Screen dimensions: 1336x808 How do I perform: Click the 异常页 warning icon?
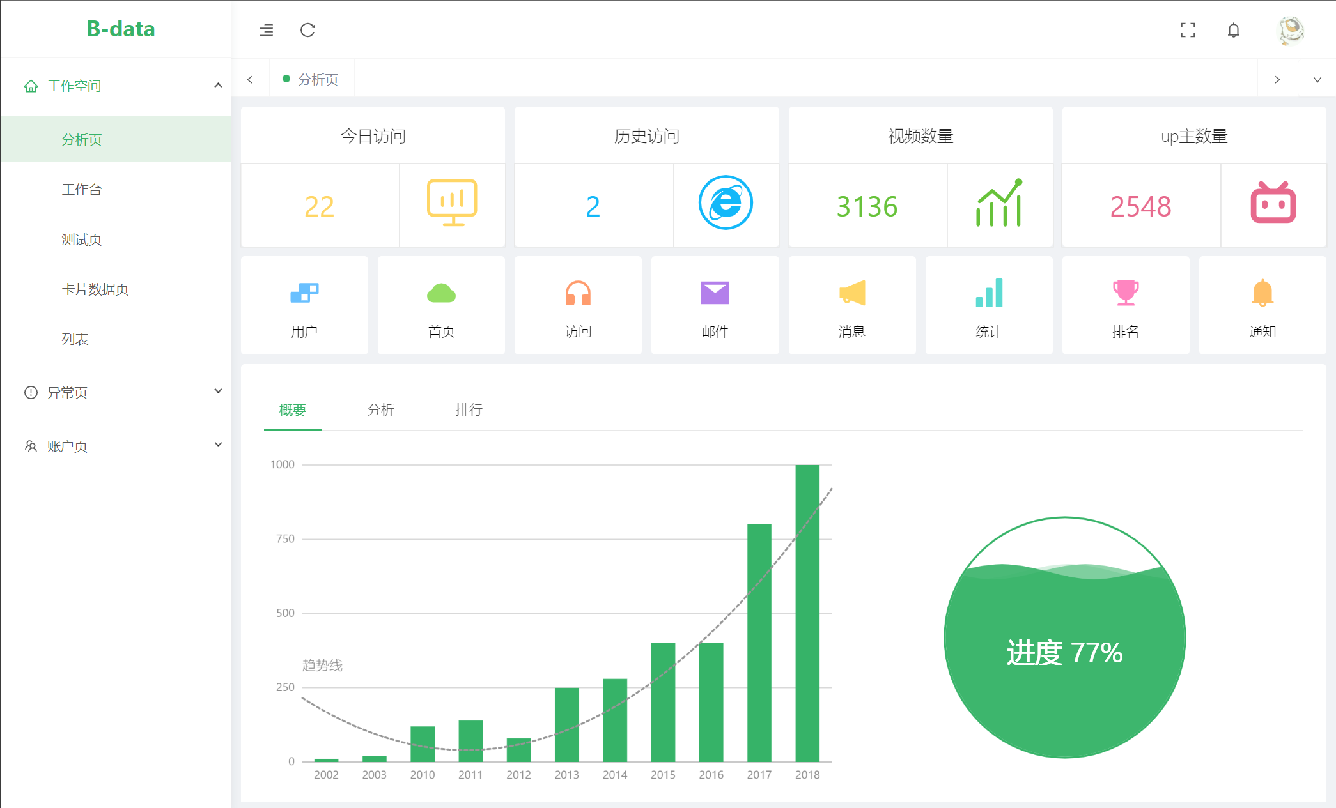tap(31, 392)
